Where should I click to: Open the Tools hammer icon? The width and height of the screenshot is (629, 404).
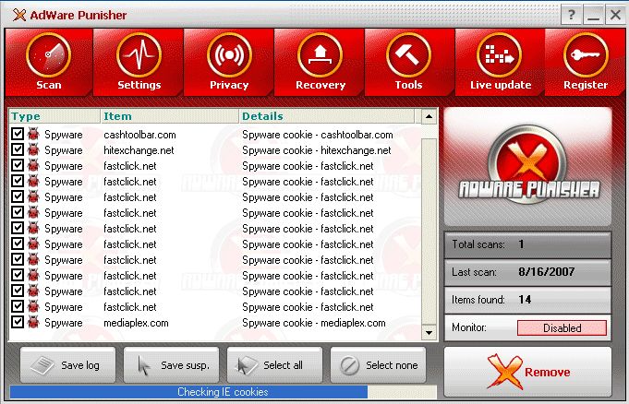(408, 55)
